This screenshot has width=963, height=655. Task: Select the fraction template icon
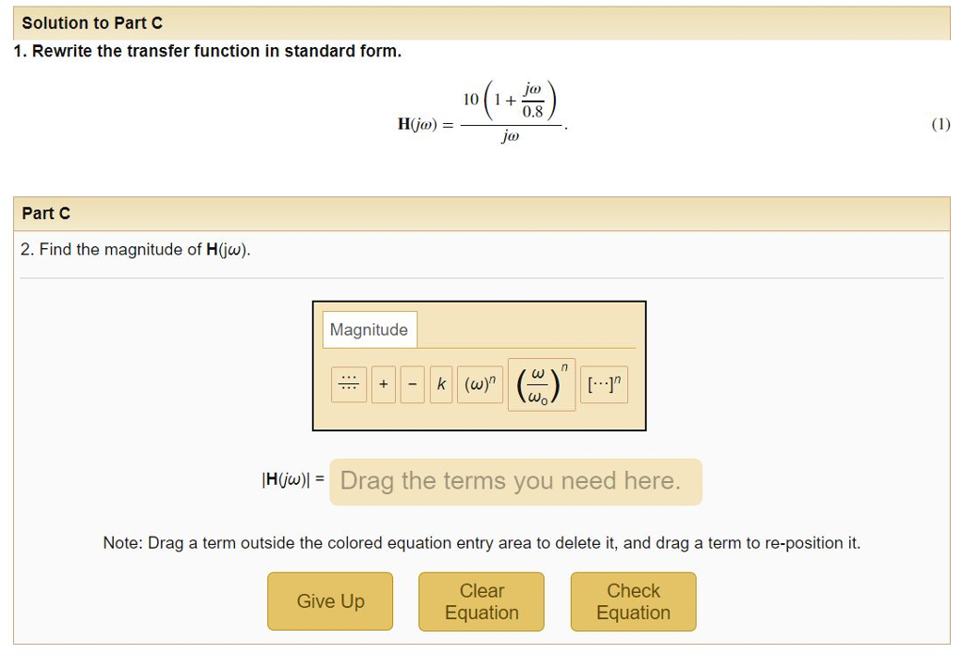pyautogui.click(x=348, y=383)
